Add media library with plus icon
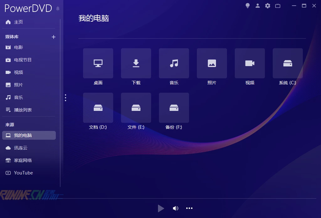The width and height of the screenshot is (321, 218). click(53, 37)
